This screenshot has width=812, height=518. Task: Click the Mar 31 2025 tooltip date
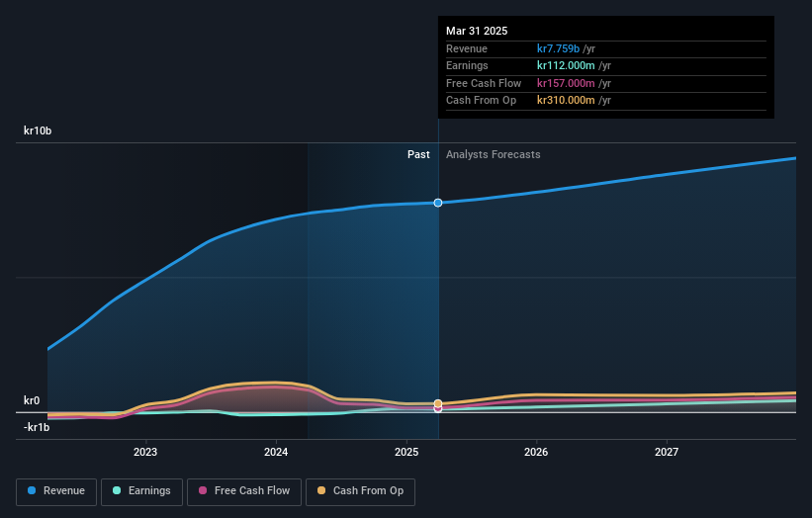pos(477,31)
